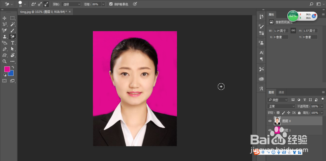Open blend mode 正常 dropdown
Viewport: 326px width, 161px height.
coord(281,106)
